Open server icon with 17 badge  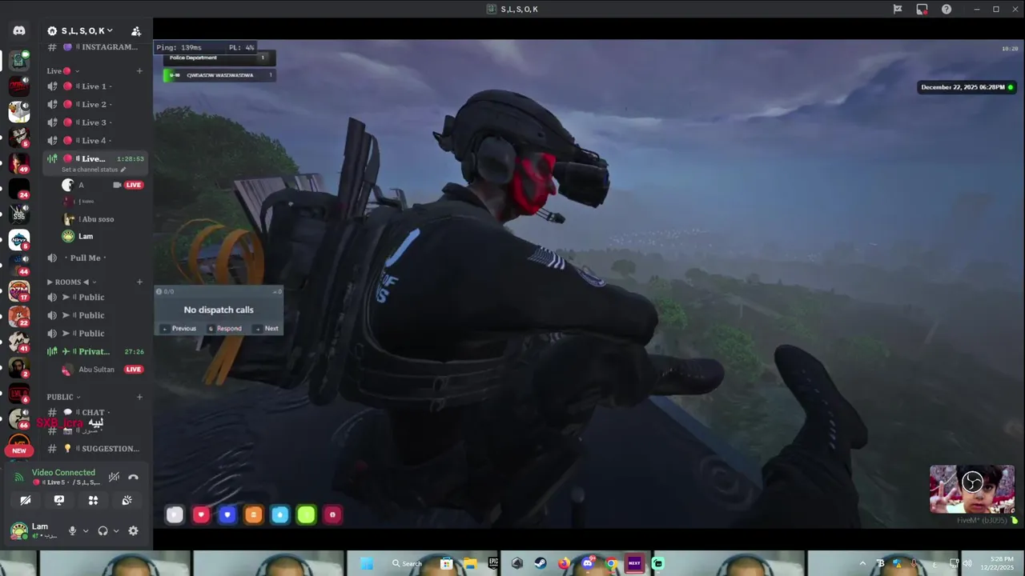tap(19, 290)
